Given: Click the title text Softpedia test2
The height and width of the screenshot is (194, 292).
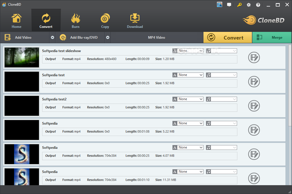Looking at the screenshot, I should [54, 99].
